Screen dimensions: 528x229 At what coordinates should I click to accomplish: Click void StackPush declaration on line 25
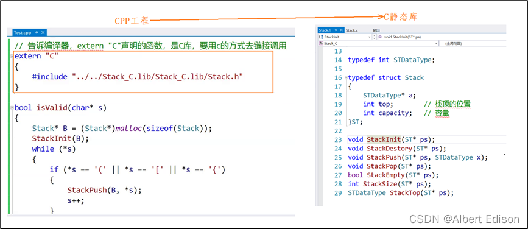point(418,157)
